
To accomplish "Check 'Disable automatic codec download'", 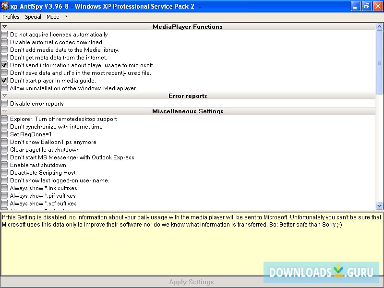I will point(4,42).
